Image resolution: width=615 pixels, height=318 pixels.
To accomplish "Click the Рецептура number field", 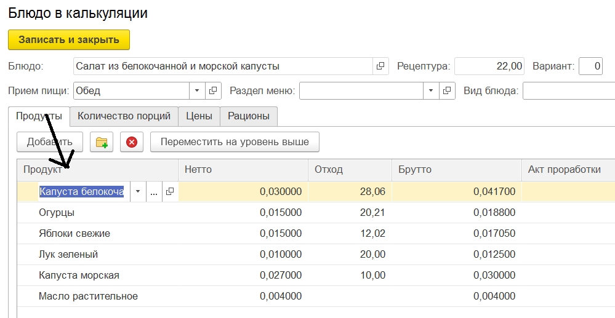I will click(489, 66).
